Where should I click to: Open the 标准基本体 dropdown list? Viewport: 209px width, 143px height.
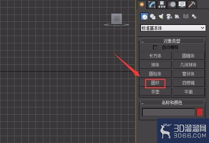pyautogui.click(x=173, y=28)
